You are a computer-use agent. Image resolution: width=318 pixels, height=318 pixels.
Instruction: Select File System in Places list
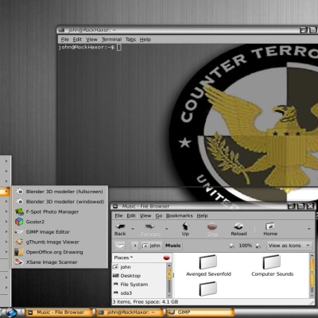point(139,285)
